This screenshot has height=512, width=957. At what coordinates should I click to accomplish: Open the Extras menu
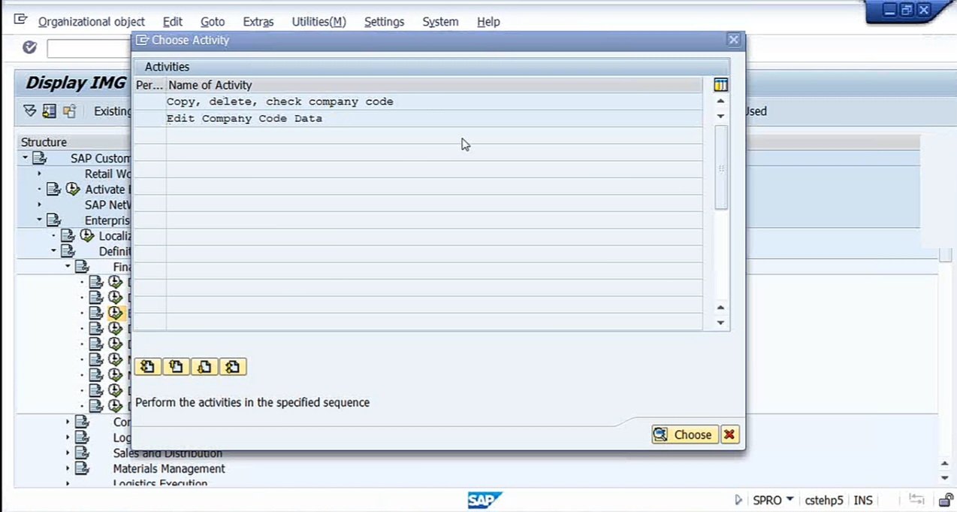click(x=258, y=22)
